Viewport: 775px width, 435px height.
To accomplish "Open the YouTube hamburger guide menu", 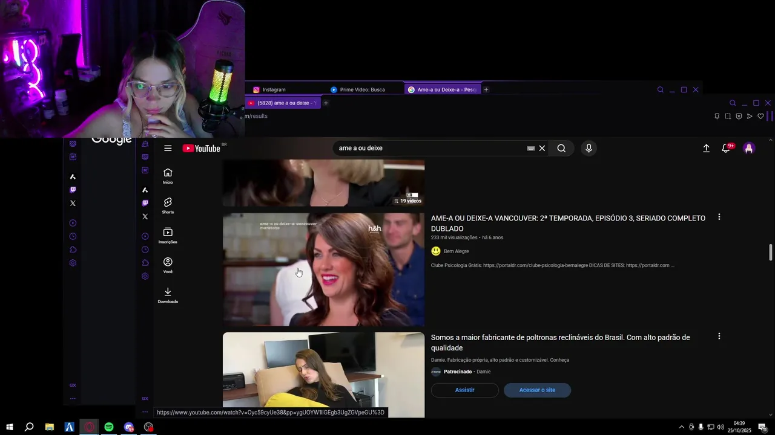I will (168, 148).
